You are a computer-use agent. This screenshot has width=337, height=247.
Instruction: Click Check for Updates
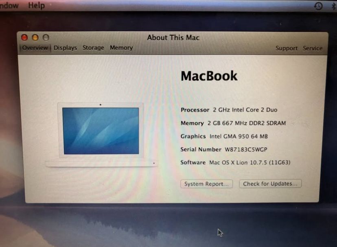coord(270,184)
